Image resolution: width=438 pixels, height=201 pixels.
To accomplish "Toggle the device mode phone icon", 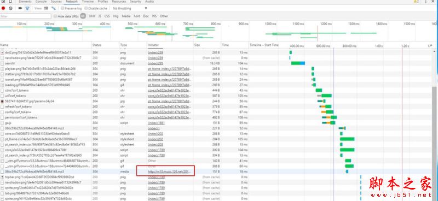I will (10, 2).
